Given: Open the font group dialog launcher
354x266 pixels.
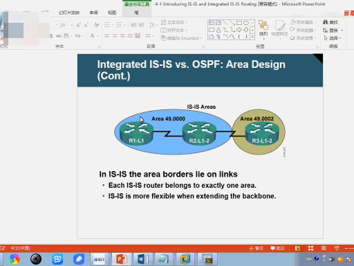Looking at the screenshot, I should point(99,47).
